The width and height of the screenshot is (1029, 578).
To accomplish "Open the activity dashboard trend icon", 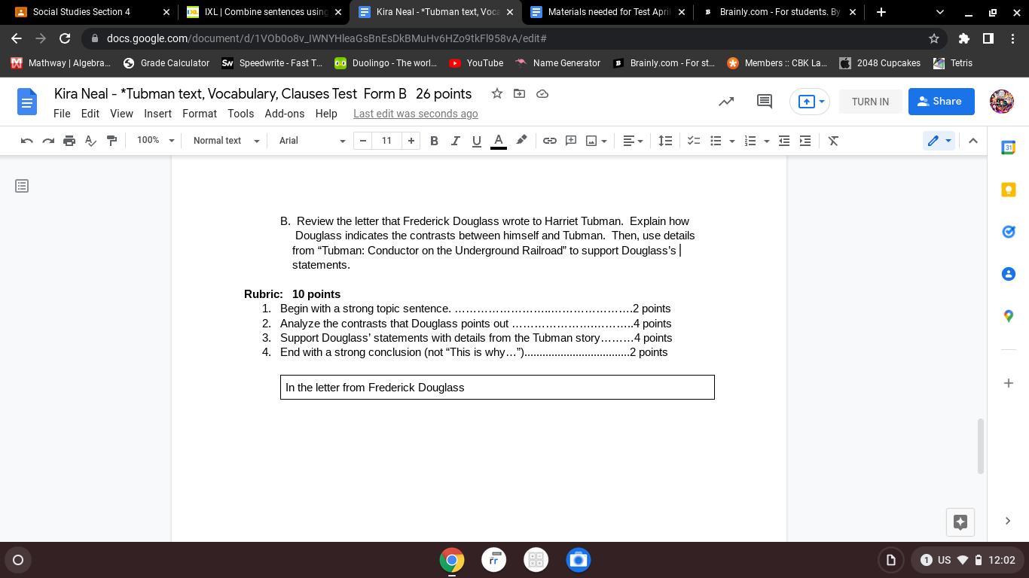I will (x=726, y=102).
